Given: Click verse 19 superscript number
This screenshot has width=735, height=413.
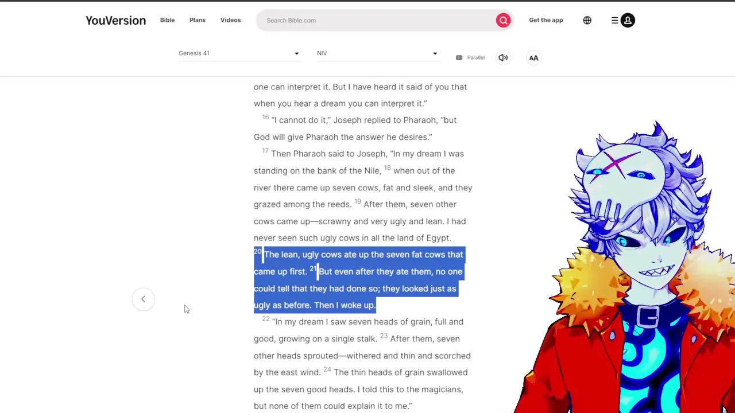Looking at the screenshot, I should pyautogui.click(x=357, y=202).
